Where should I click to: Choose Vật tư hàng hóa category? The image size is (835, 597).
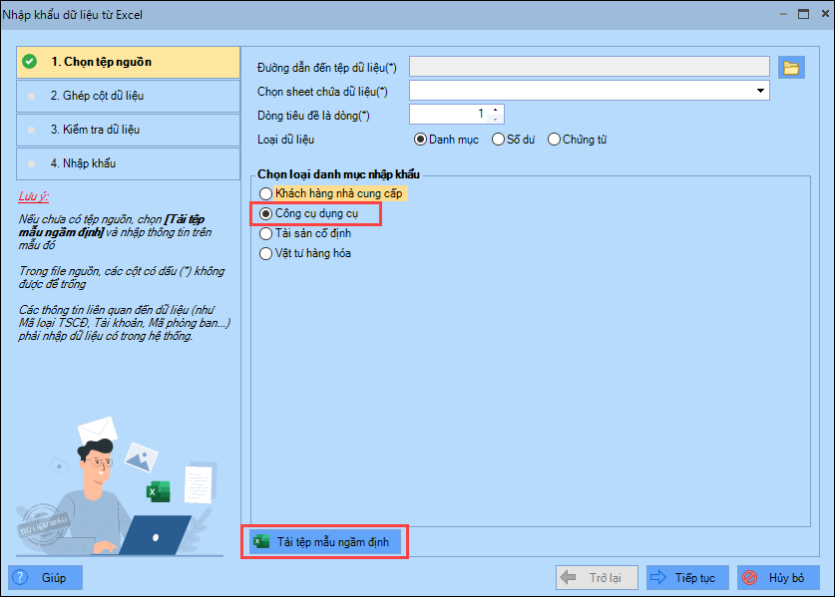click(305, 253)
